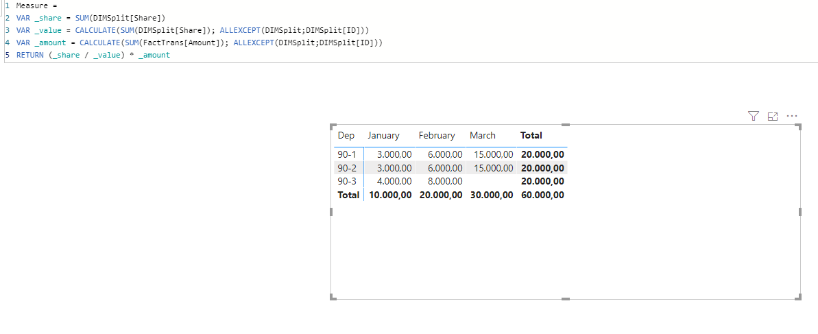Click row total 20.000,00 for 90-2

click(x=542, y=168)
